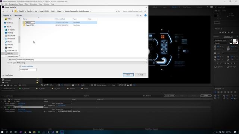
Task: Open the 1 View layout dropdown
Action: pos(114,85)
